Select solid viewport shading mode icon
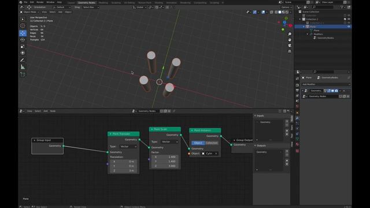This screenshot has width=370, height=208. pyautogui.click(x=280, y=12)
